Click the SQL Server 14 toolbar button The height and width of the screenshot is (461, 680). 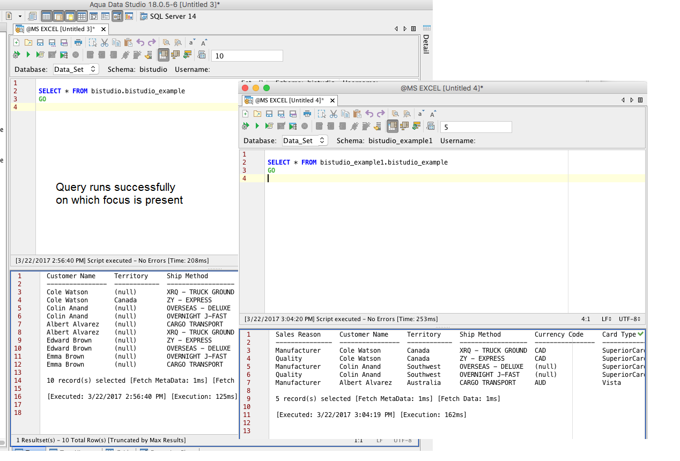pyautogui.click(x=168, y=16)
